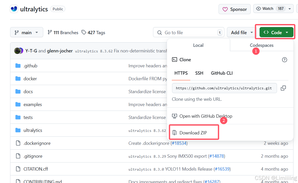
Task: Click the docs folder icon
Action: click(x=18, y=92)
